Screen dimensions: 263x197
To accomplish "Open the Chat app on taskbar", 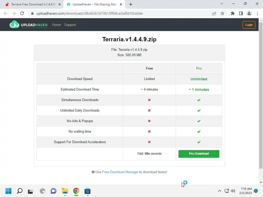I will (53, 191).
